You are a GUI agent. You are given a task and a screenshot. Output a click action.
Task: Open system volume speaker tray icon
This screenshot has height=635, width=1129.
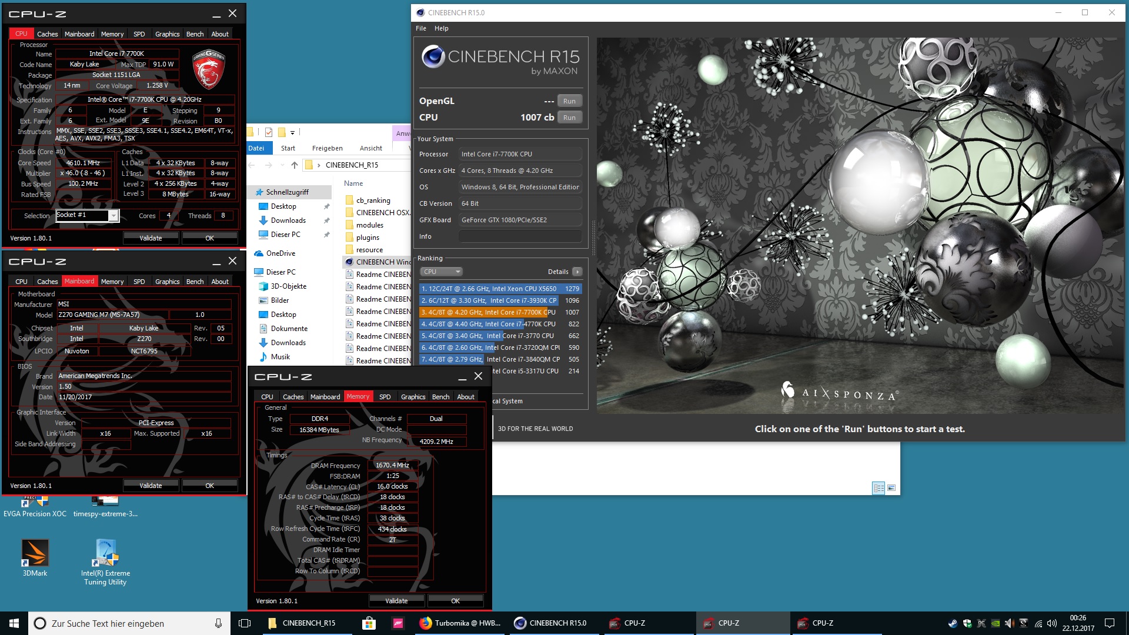[1052, 623]
